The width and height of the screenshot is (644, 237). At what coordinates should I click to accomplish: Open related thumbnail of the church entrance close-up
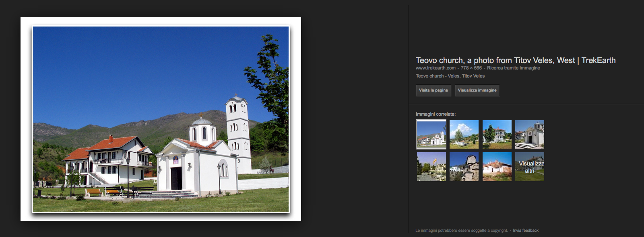530,134
